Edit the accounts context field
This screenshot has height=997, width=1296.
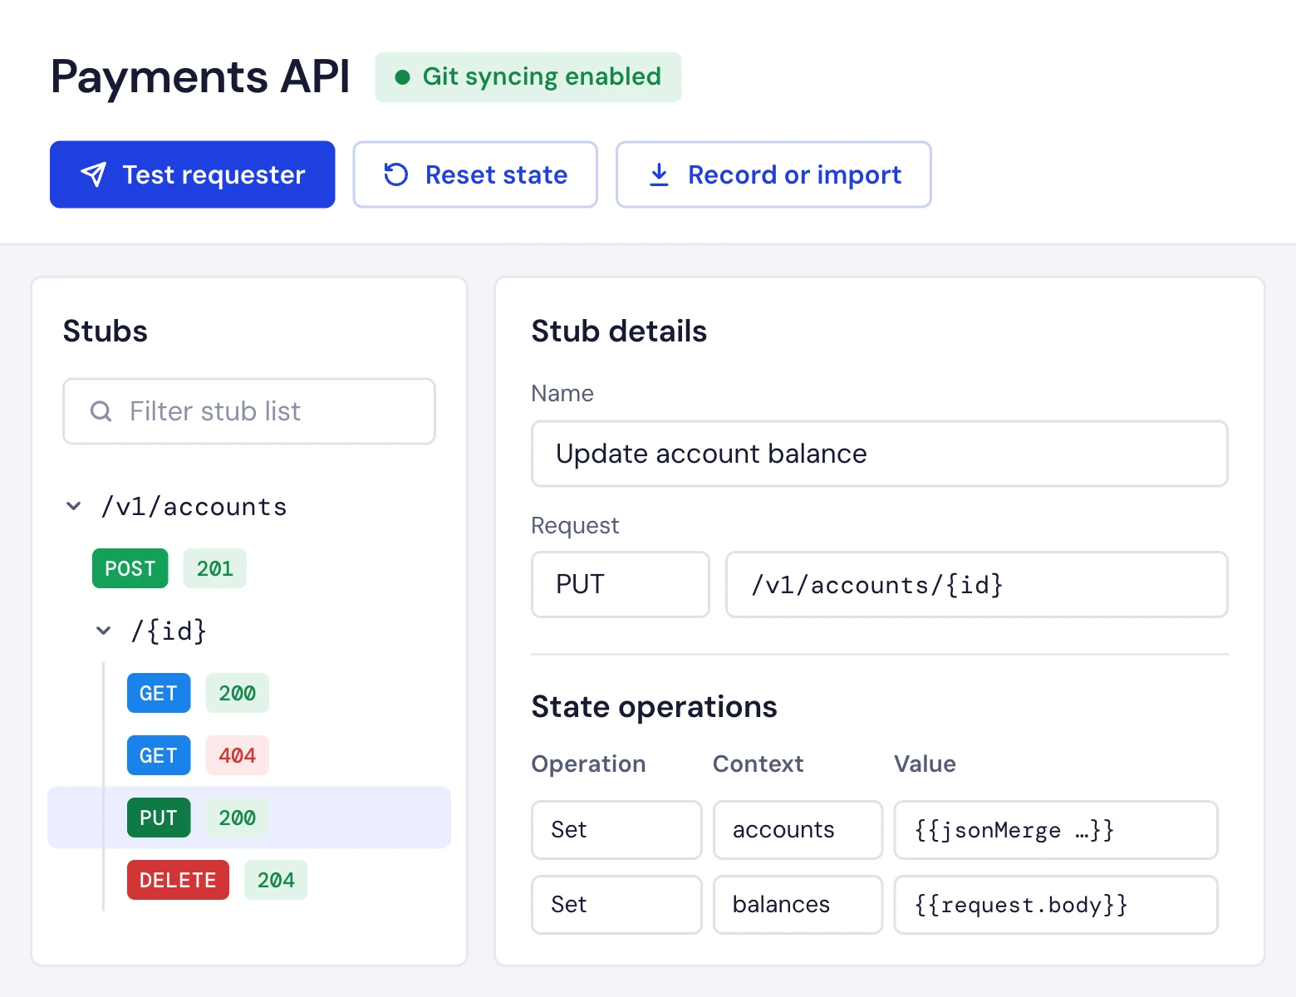point(798,830)
